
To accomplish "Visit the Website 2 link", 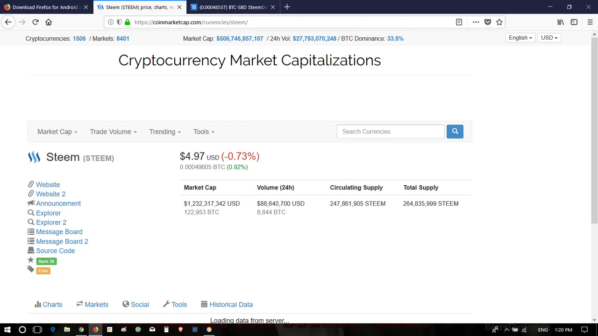I will (x=50, y=194).
